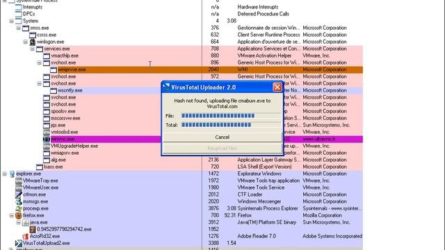Click the VirusTotalUpload2.exe icon
Image resolution: width=445 pixels, height=250 pixels.
[x=19, y=243]
